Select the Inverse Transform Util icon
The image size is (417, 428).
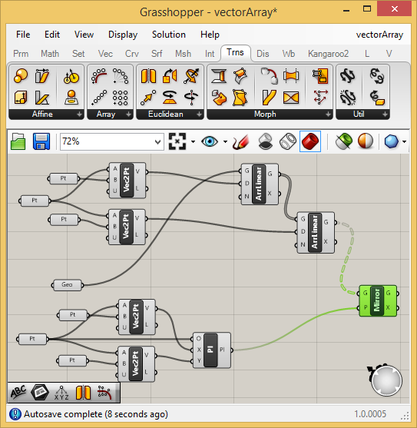[x=377, y=76]
